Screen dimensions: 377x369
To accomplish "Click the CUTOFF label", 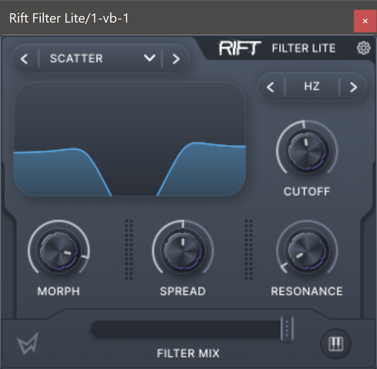I will (307, 192).
